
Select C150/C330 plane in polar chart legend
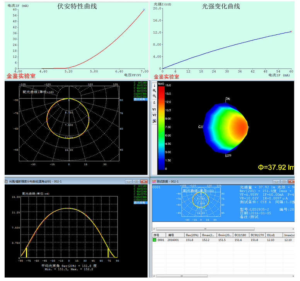coord(140,96)
